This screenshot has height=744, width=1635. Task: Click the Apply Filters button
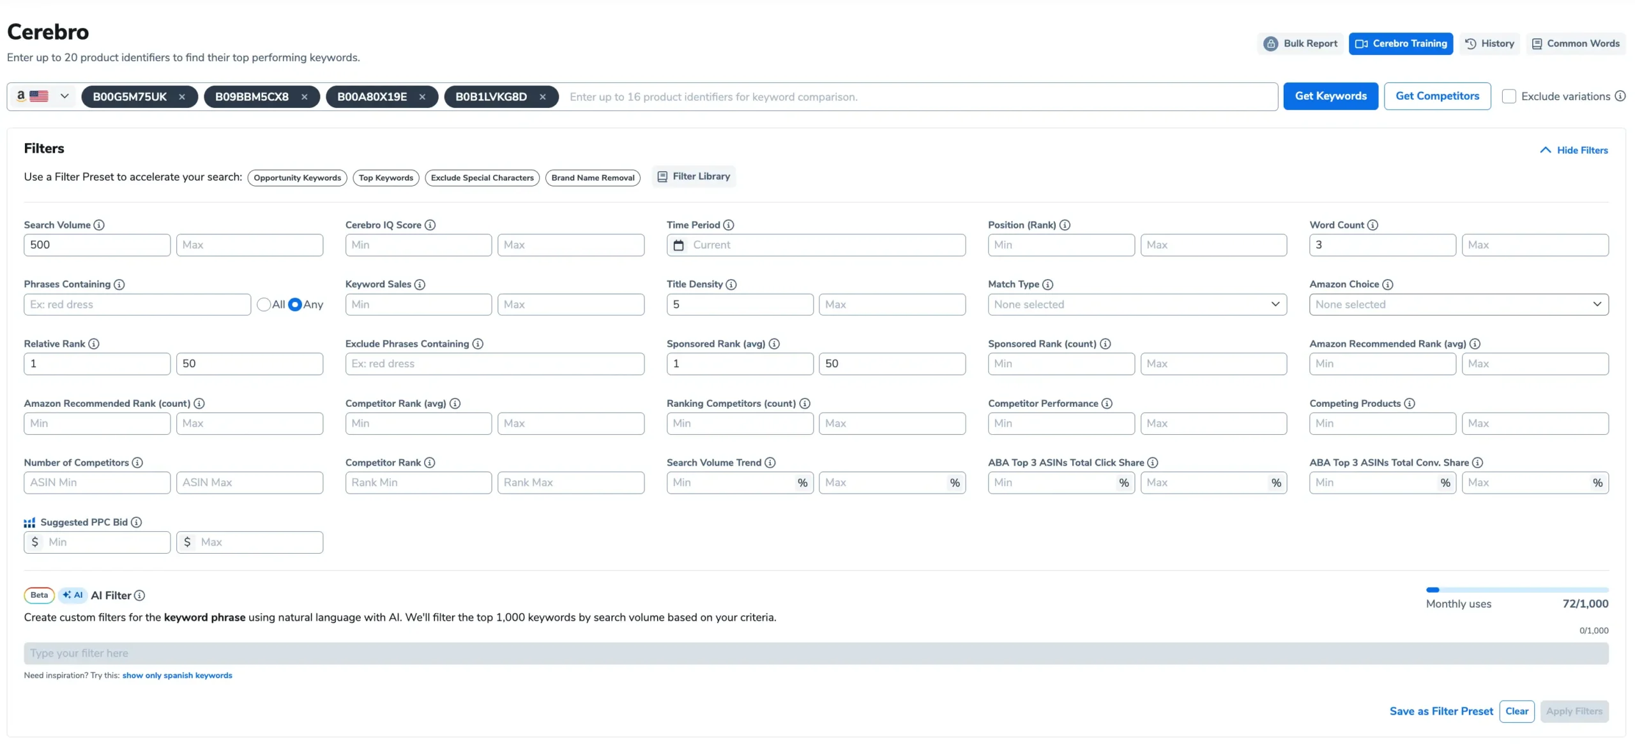tap(1574, 711)
